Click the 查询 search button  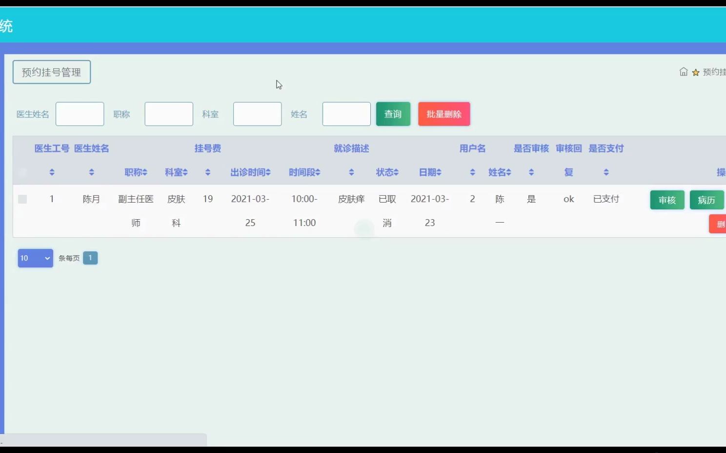[393, 114]
